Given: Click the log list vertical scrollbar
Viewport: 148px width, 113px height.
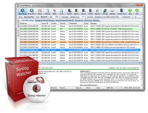Looking at the screenshot, I should coord(141,35).
